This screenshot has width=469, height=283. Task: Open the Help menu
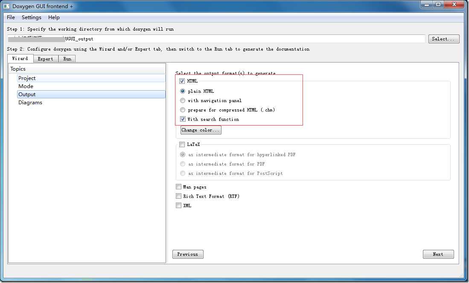(54, 17)
